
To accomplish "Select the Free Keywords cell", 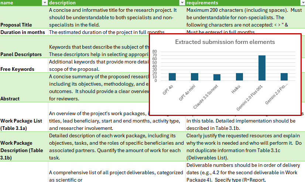I will pyautogui.click(x=24, y=65).
